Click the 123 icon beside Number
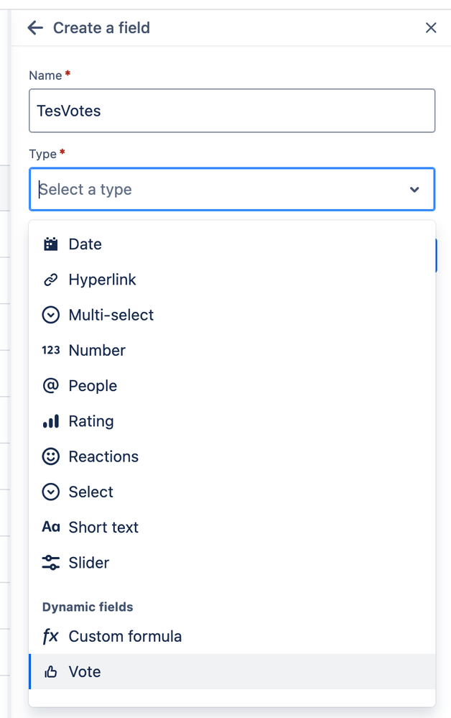 (x=50, y=350)
